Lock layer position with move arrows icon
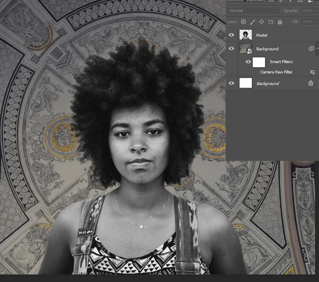319x282 pixels. pos(262,22)
